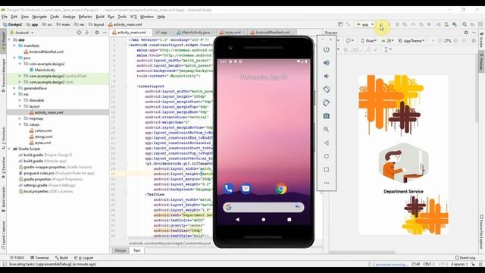
Task: Open Phone app on emulator home screen
Action: tap(229, 189)
